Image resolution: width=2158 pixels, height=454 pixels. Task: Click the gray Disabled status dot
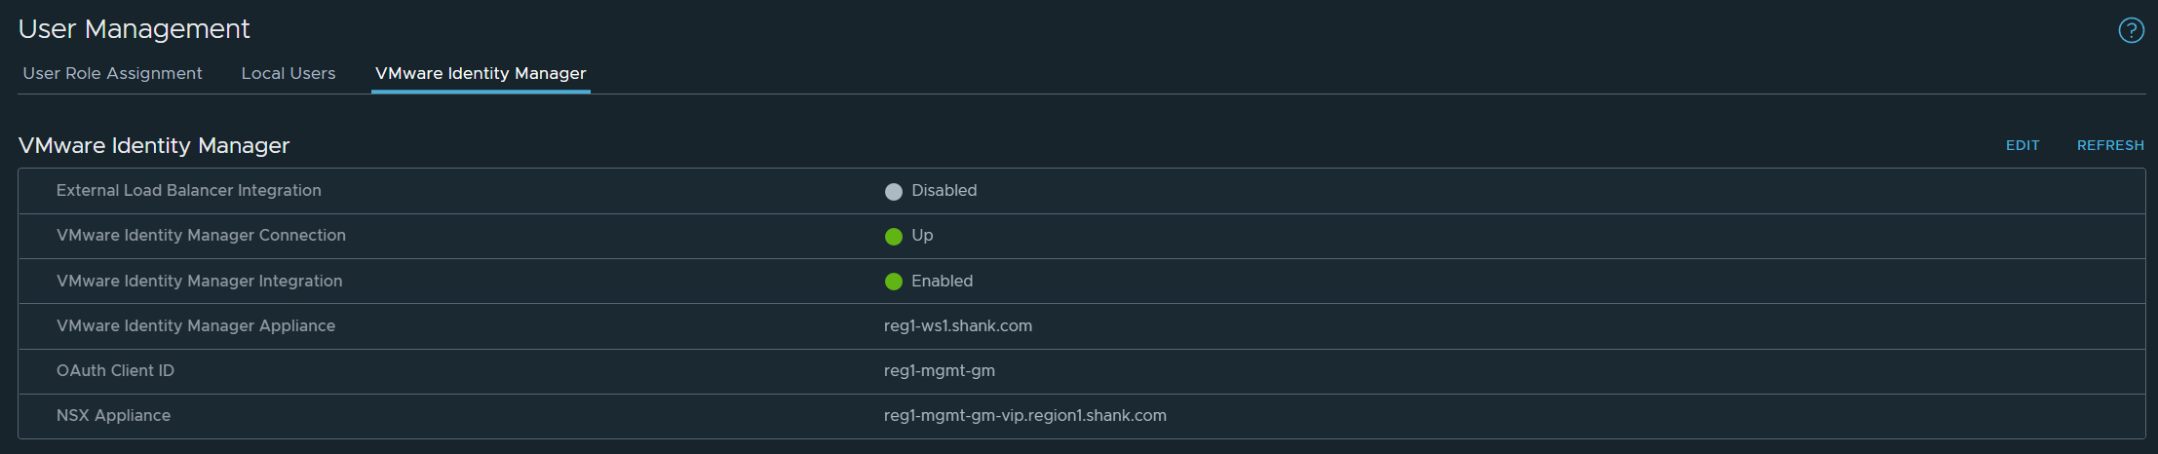tap(893, 192)
